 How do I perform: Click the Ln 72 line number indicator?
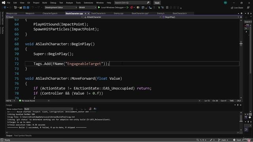pyautogui.click(x=207, y=101)
